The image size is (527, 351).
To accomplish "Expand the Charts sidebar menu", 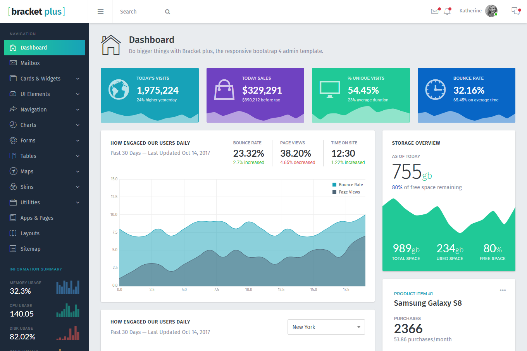I will tap(45, 125).
